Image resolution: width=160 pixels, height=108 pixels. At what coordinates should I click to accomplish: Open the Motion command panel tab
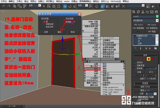click(x=147, y=12)
